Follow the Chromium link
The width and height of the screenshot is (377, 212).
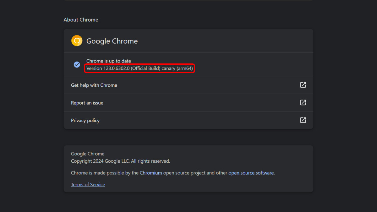click(151, 173)
